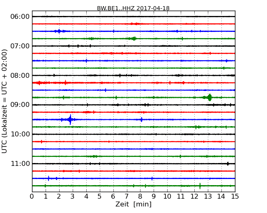Click x-axis tick label 12
This screenshot has height=213, width=267.
click(194, 197)
